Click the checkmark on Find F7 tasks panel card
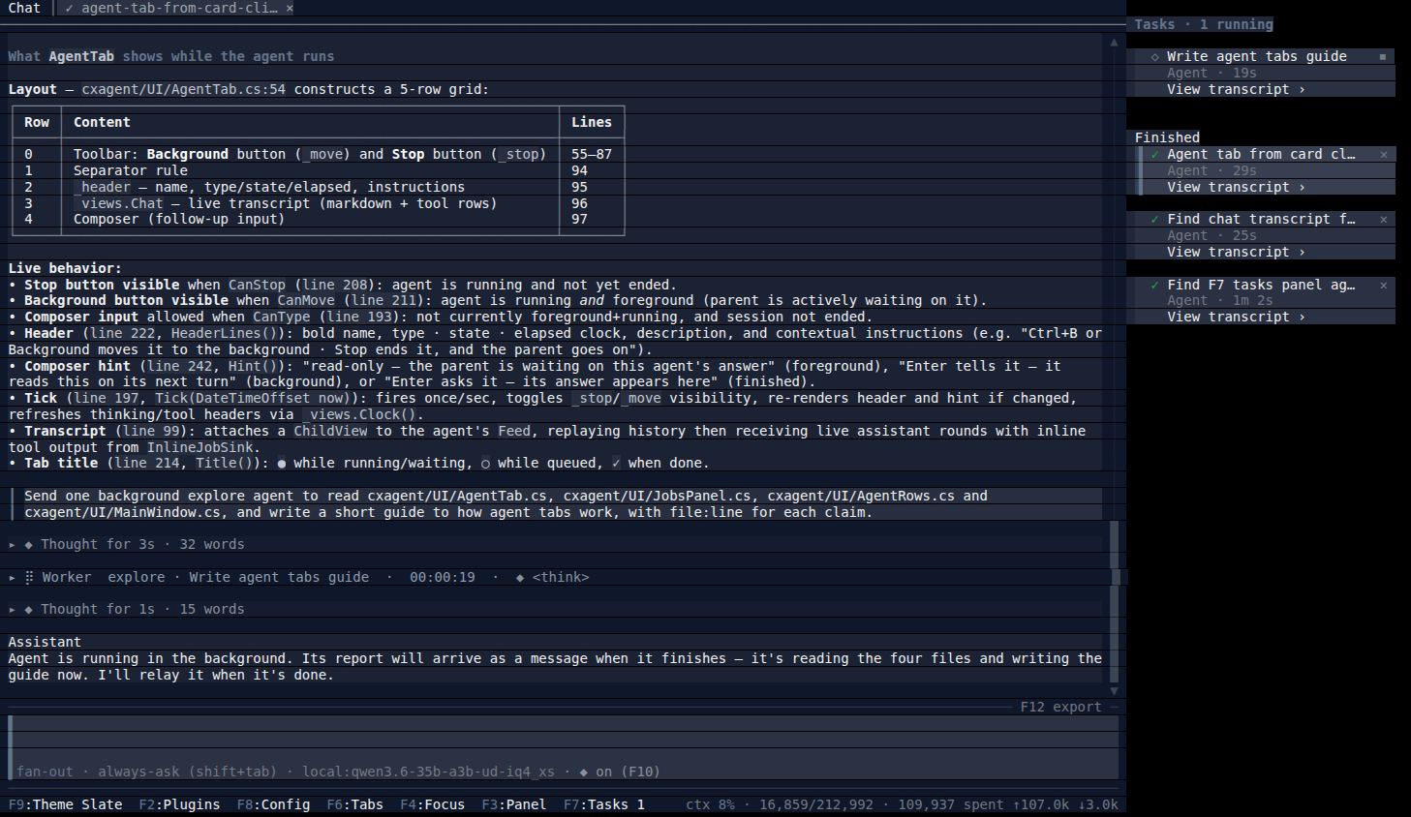 click(x=1155, y=286)
